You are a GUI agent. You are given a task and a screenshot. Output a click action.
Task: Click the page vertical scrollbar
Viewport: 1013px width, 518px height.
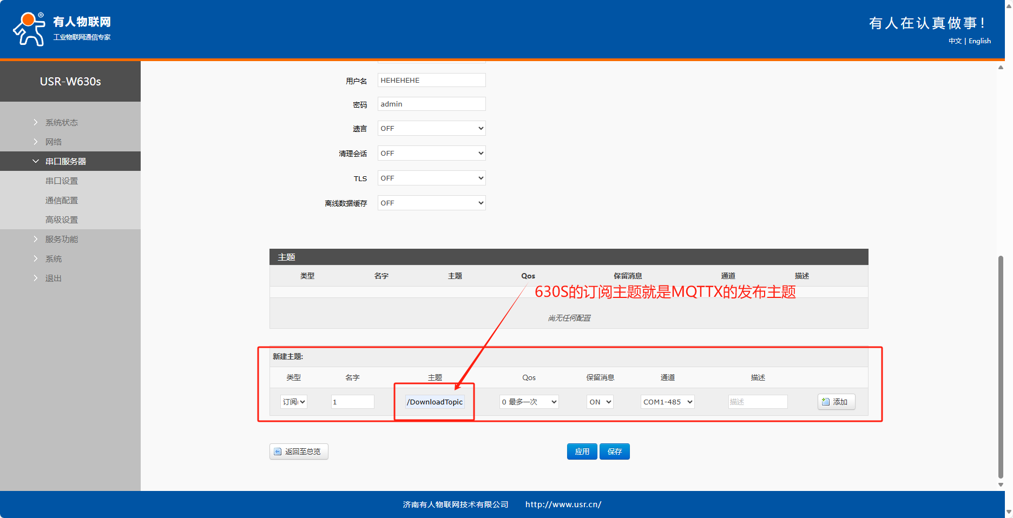click(x=1001, y=368)
